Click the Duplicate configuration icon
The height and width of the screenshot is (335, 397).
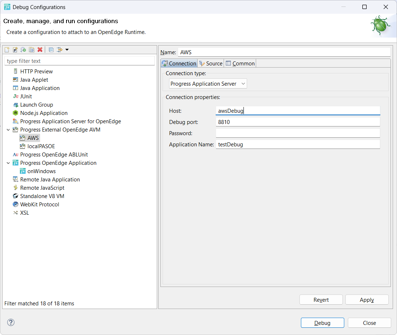click(32, 50)
